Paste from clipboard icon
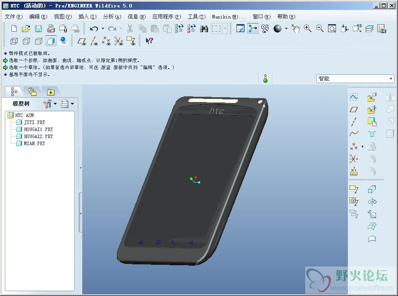 coord(154,29)
